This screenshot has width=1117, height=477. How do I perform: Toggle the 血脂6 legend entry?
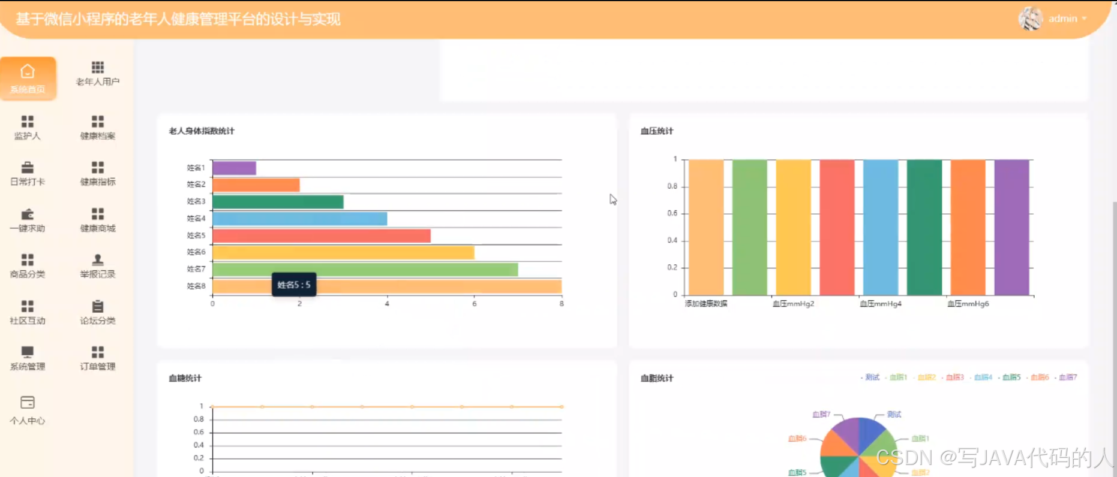pyautogui.click(x=1037, y=378)
